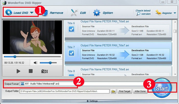Click the After Done button
The height and width of the screenshot is (104, 179).
click(x=140, y=91)
